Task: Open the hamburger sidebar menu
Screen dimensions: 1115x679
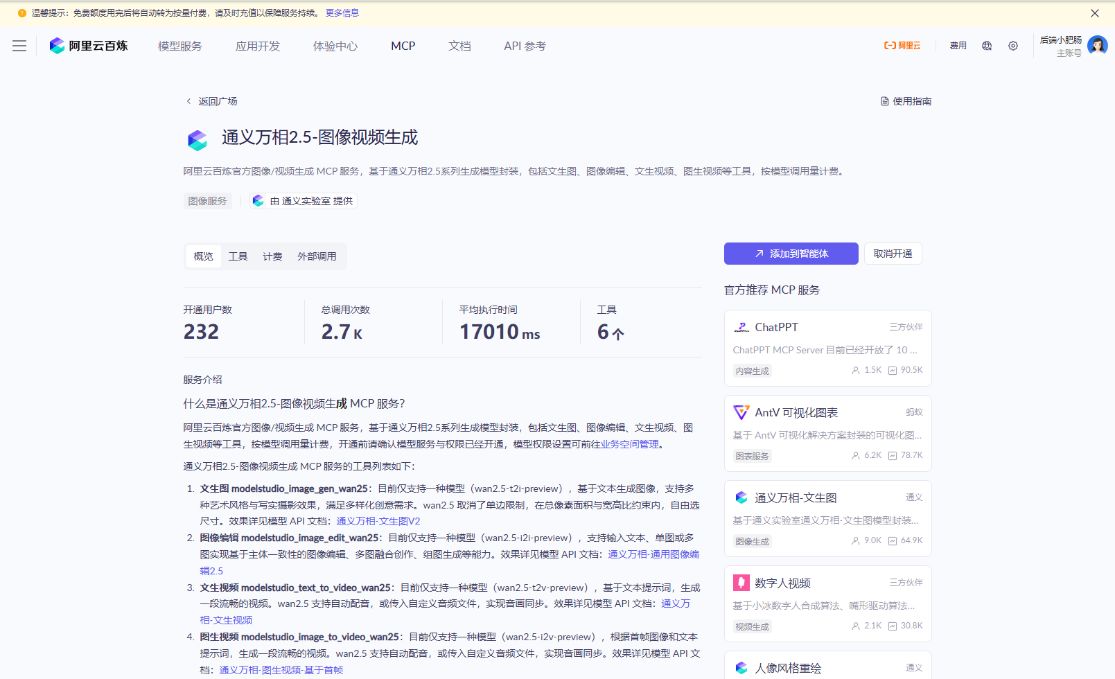Action: coord(19,46)
